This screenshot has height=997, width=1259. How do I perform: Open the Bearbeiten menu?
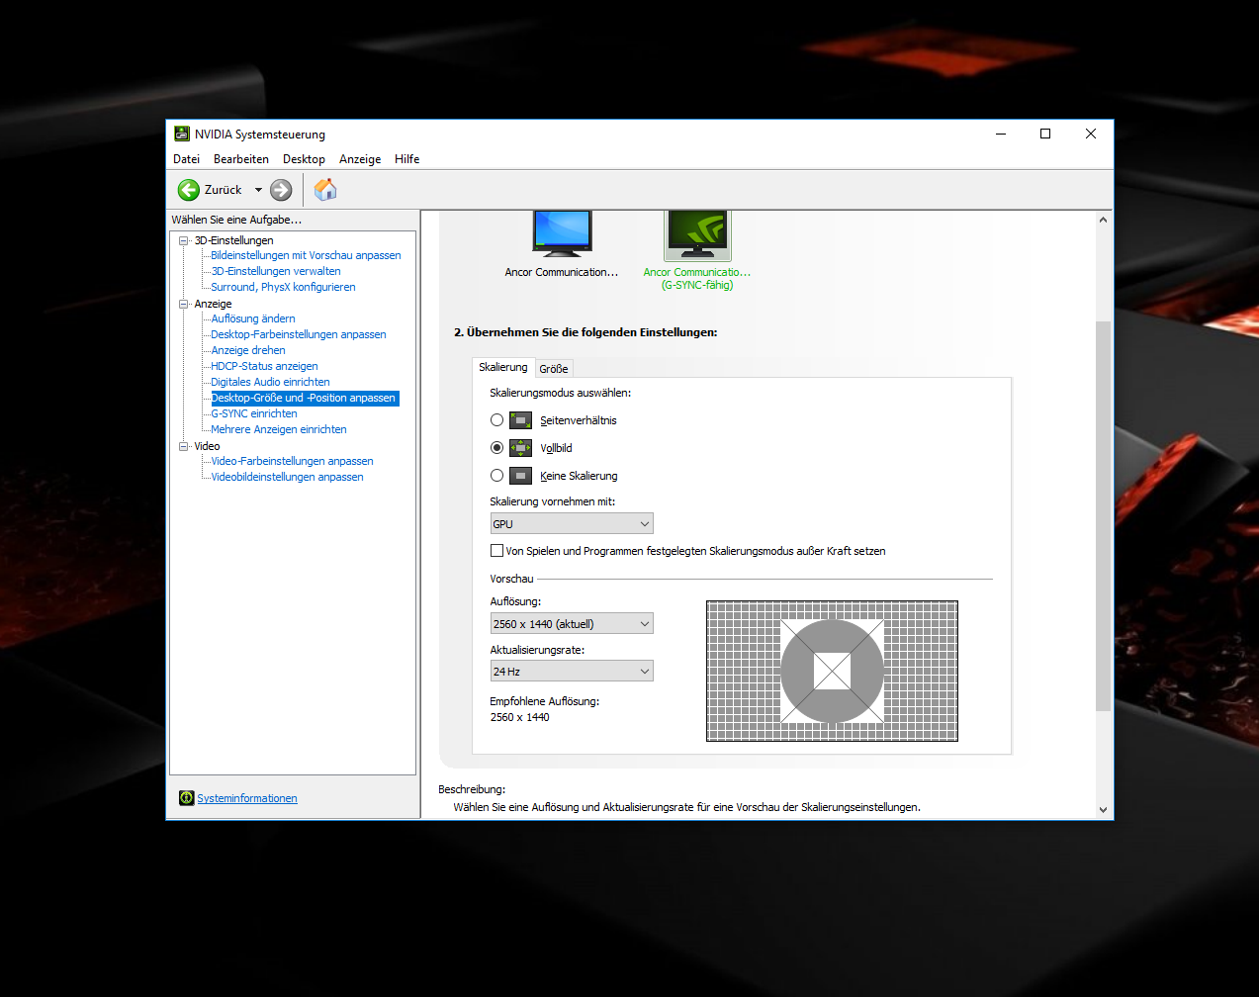coord(241,159)
